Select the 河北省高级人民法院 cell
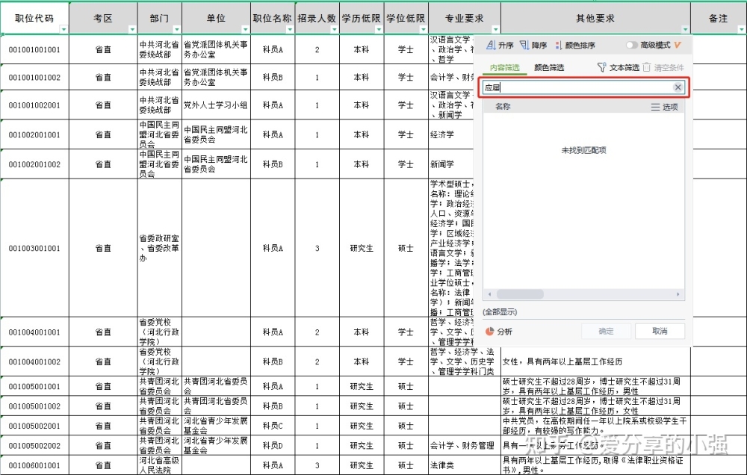This screenshot has width=747, height=475. pyautogui.click(x=160, y=465)
